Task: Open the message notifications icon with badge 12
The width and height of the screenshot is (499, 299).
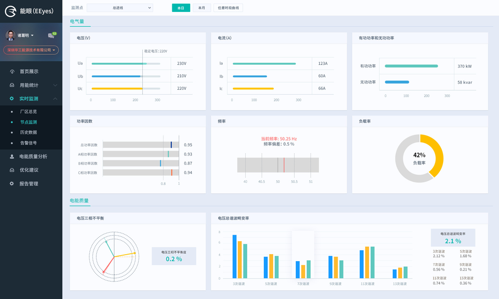Action: pyautogui.click(x=52, y=35)
